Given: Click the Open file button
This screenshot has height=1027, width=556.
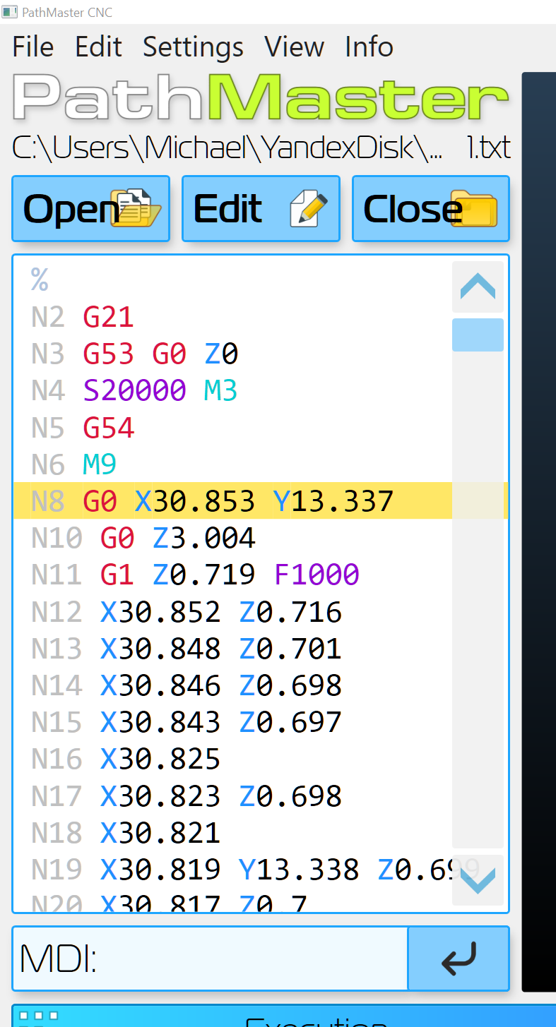Looking at the screenshot, I should [91, 209].
